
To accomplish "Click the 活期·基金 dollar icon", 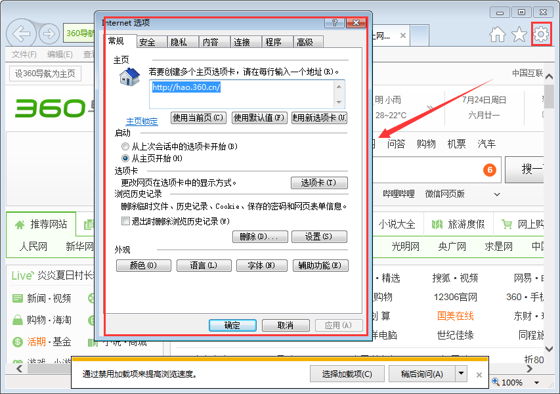I will 18,342.
